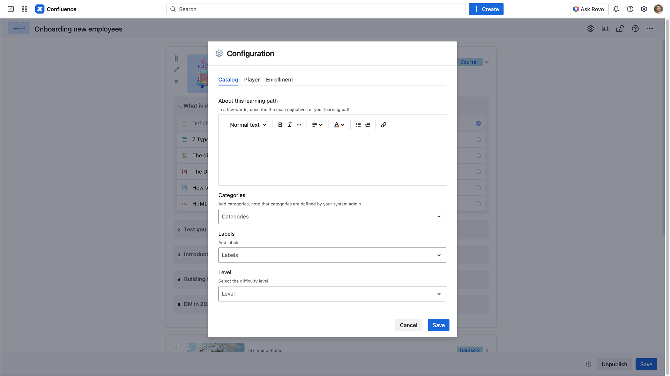Screen dimensions: 670x376
Task: Switch to the Enrollment tab
Action: pos(279,80)
